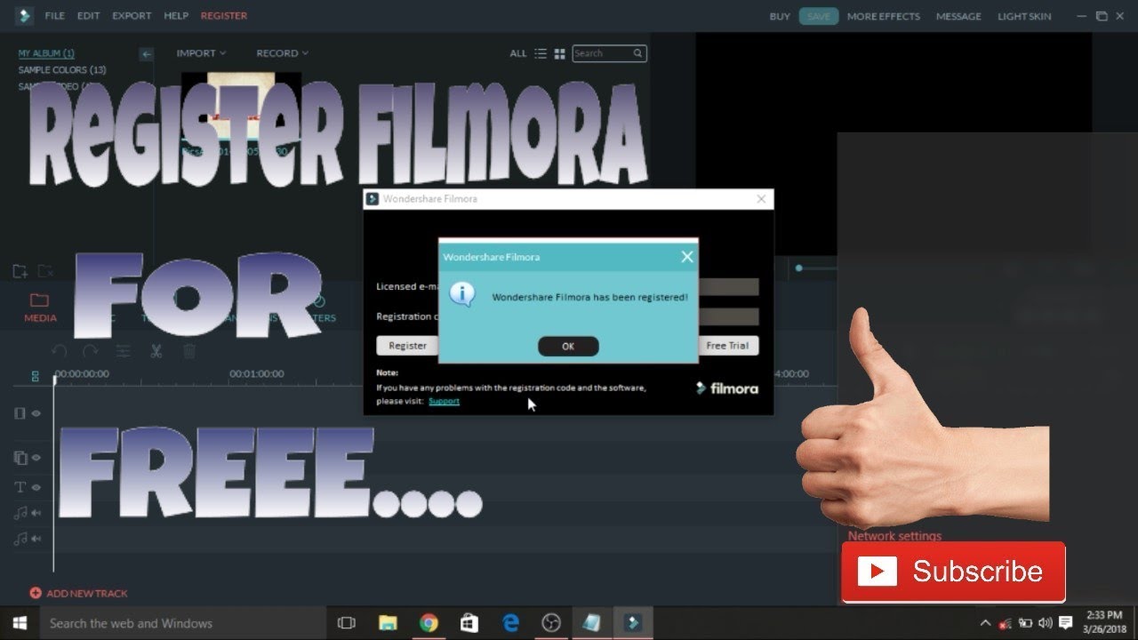This screenshot has height=640, width=1138.
Task: Open the EDIT menu
Action: click(x=88, y=16)
